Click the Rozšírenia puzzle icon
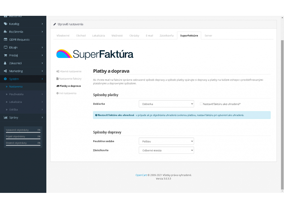 (5, 32)
